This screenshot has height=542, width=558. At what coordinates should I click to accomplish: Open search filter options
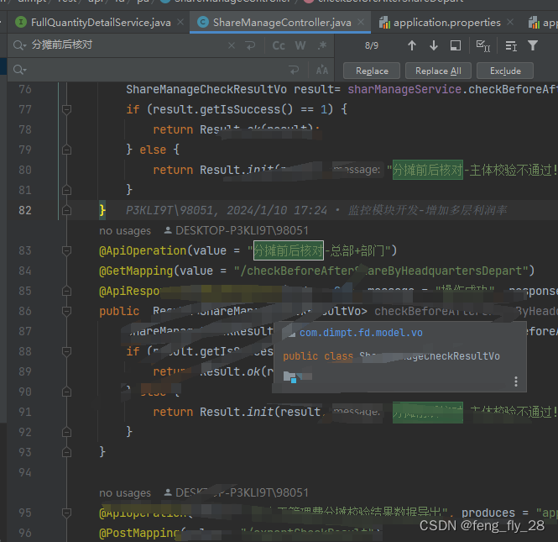(x=533, y=45)
